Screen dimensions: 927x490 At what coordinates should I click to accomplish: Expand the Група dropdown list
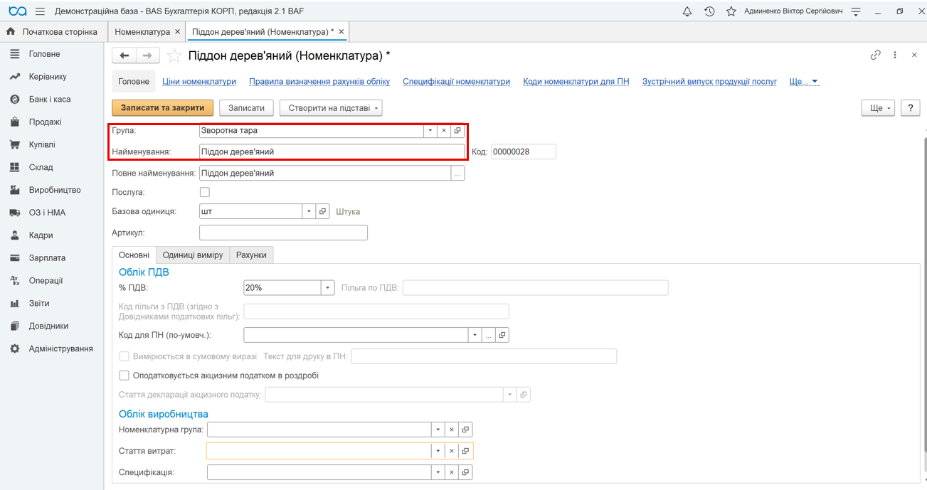coord(430,131)
